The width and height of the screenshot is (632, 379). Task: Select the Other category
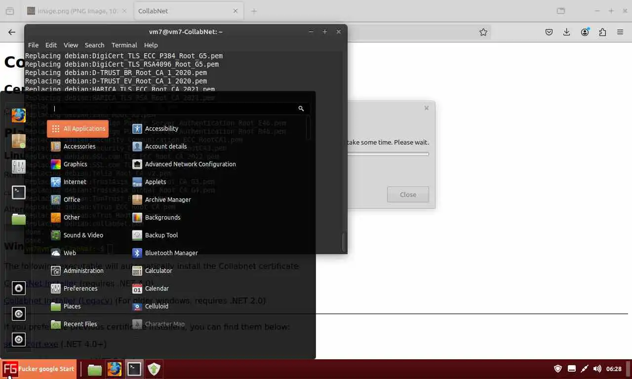click(78, 218)
